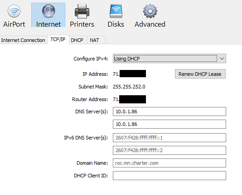Image resolution: width=242 pixels, height=195 pixels.
Task: Switch to the Internet Connection tab
Action: (x=23, y=40)
